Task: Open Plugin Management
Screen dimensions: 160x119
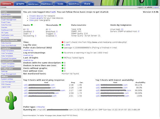Action: (x=8, y=74)
